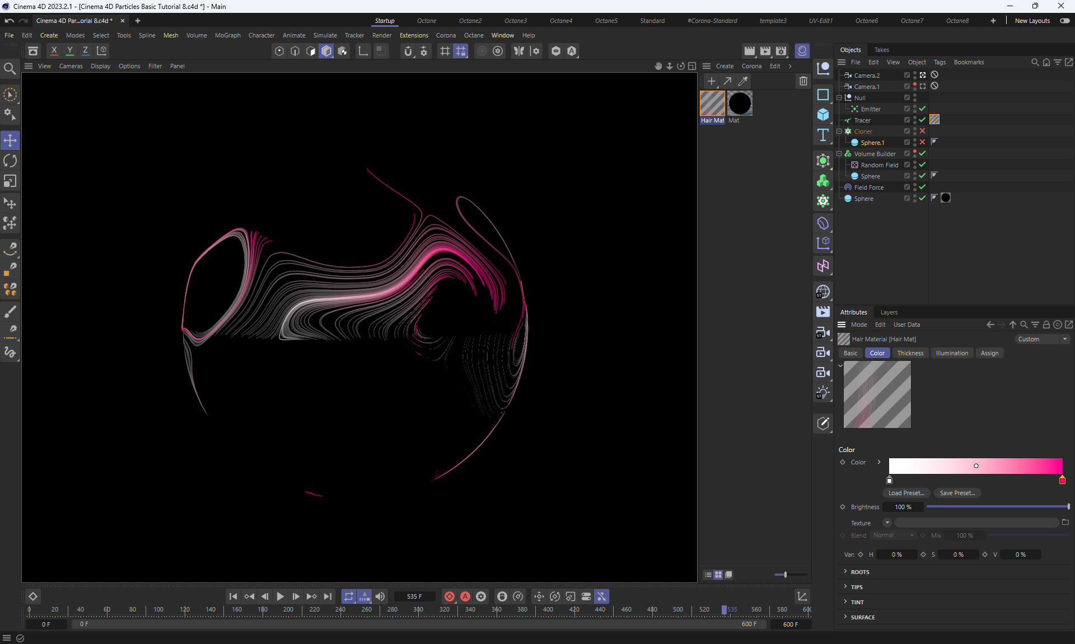Collapse the Volume Builder tree item
This screenshot has height=644, width=1075.
(839, 153)
